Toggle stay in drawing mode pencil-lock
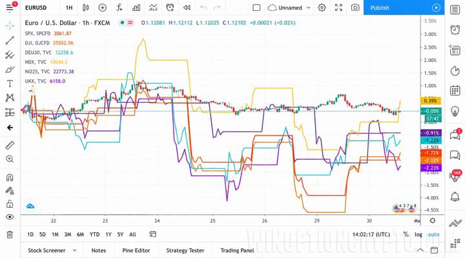 coord(10,191)
